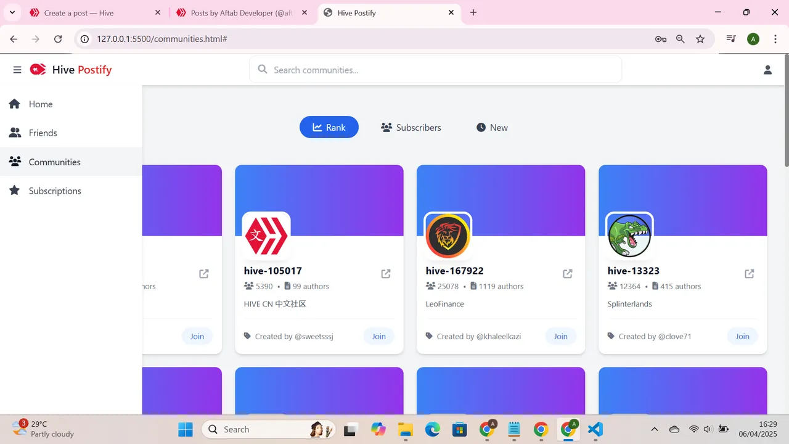Click the hive-13323 title
The height and width of the screenshot is (444, 789).
click(x=634, y=271)
